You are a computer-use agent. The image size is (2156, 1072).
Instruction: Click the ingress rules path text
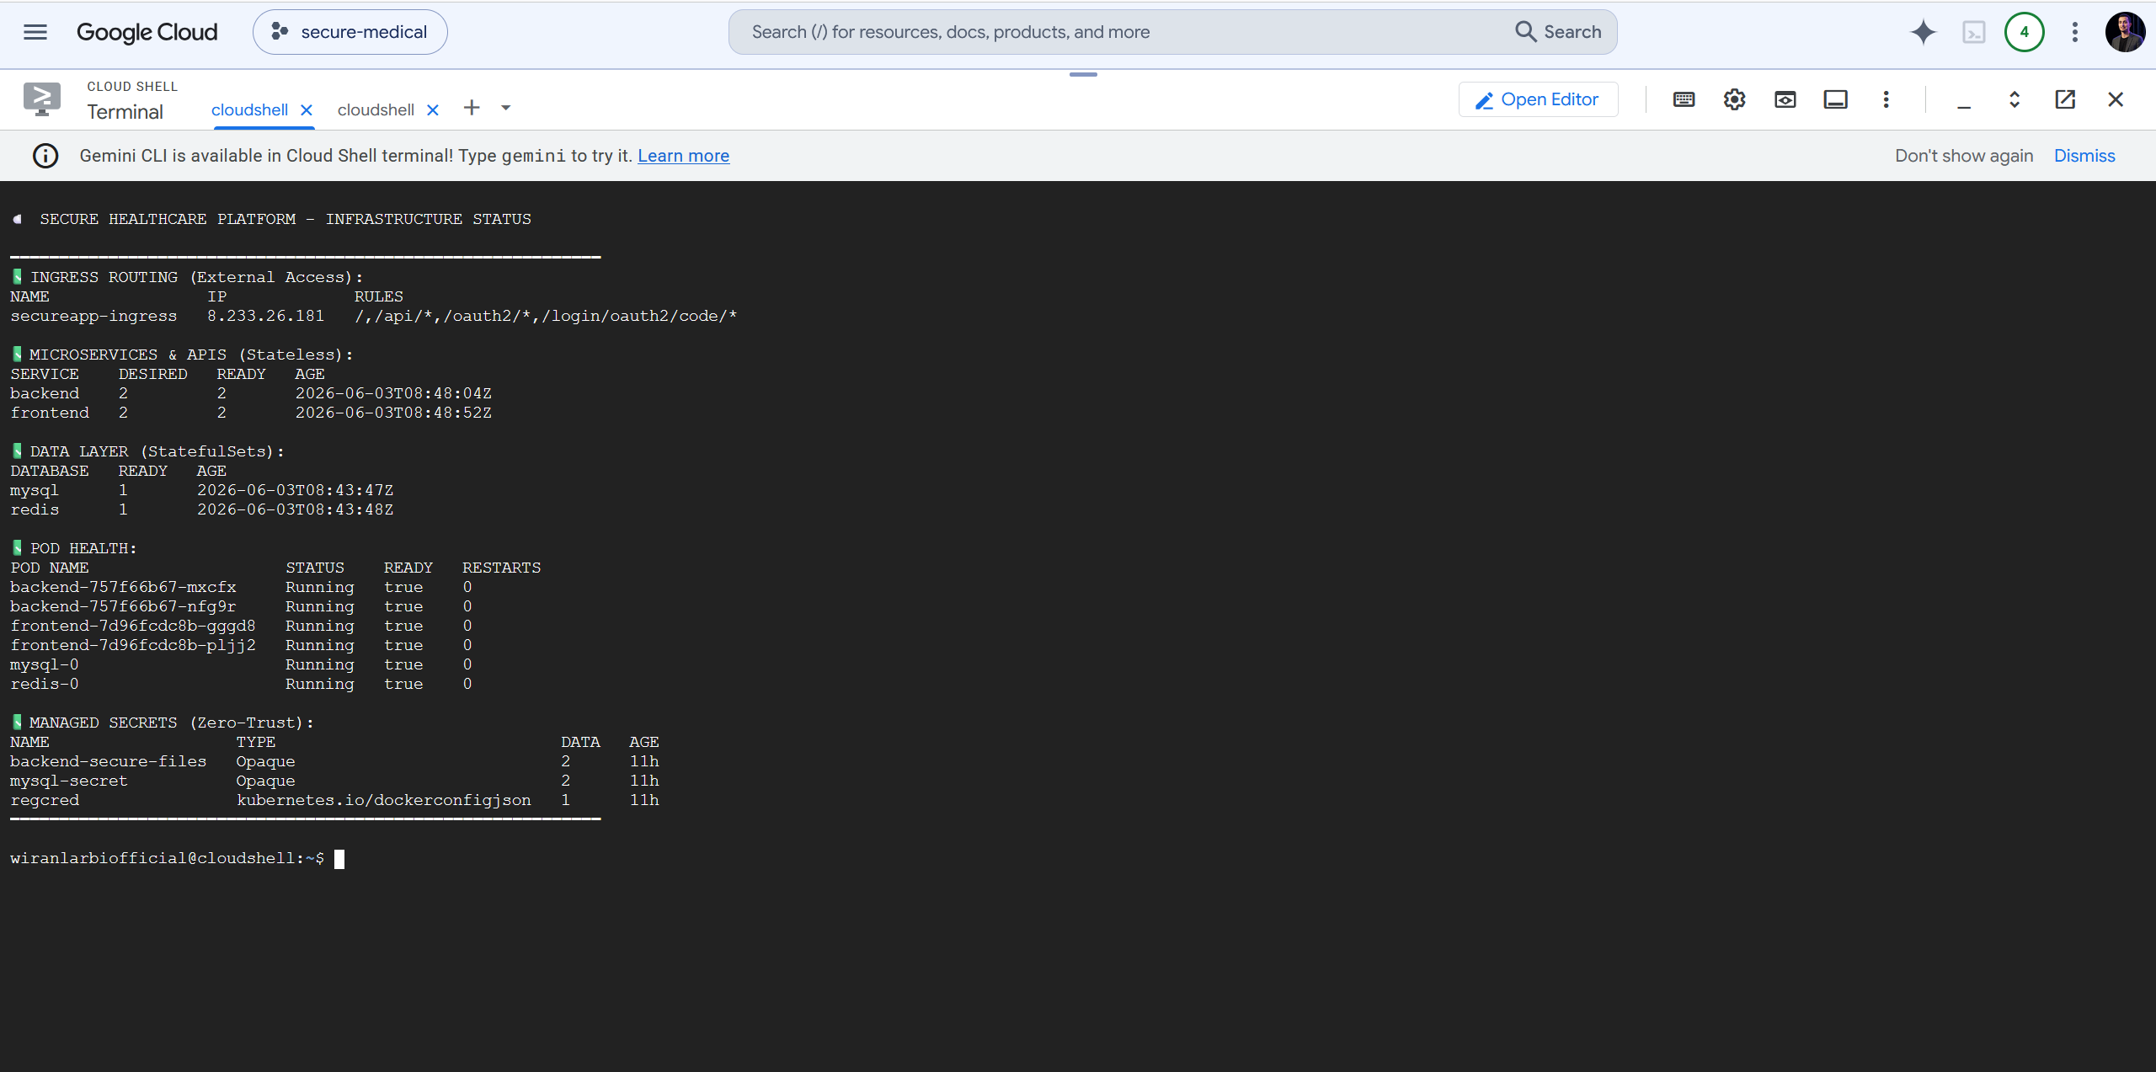coord(546,316)
